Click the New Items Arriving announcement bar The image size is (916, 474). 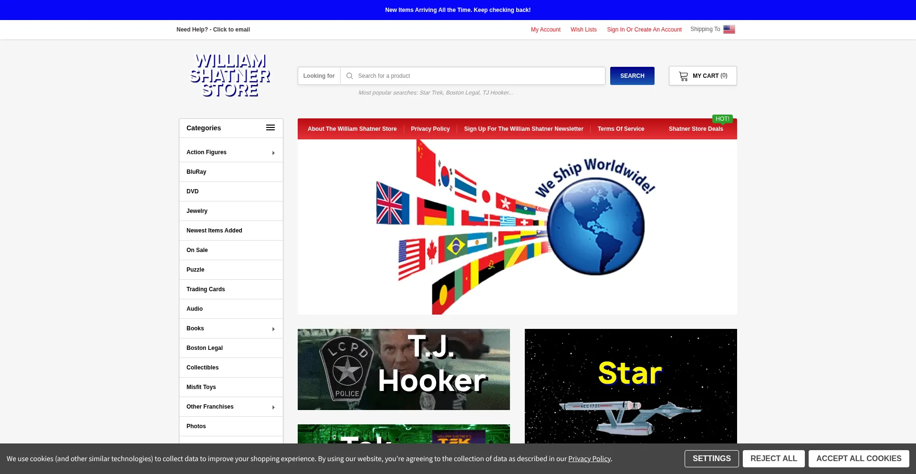pyautogui.click(x=458, y=10)
